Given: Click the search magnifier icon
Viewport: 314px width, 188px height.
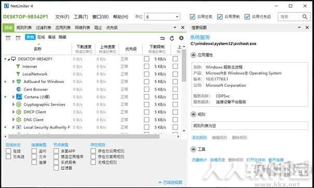Looking at the screenshot, I should coord(305,17).
